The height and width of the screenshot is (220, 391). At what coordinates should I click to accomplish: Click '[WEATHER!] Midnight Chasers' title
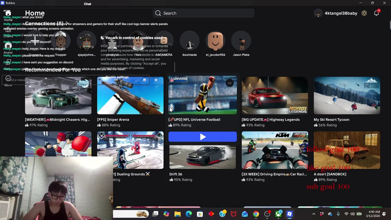[x=57, y=119]
